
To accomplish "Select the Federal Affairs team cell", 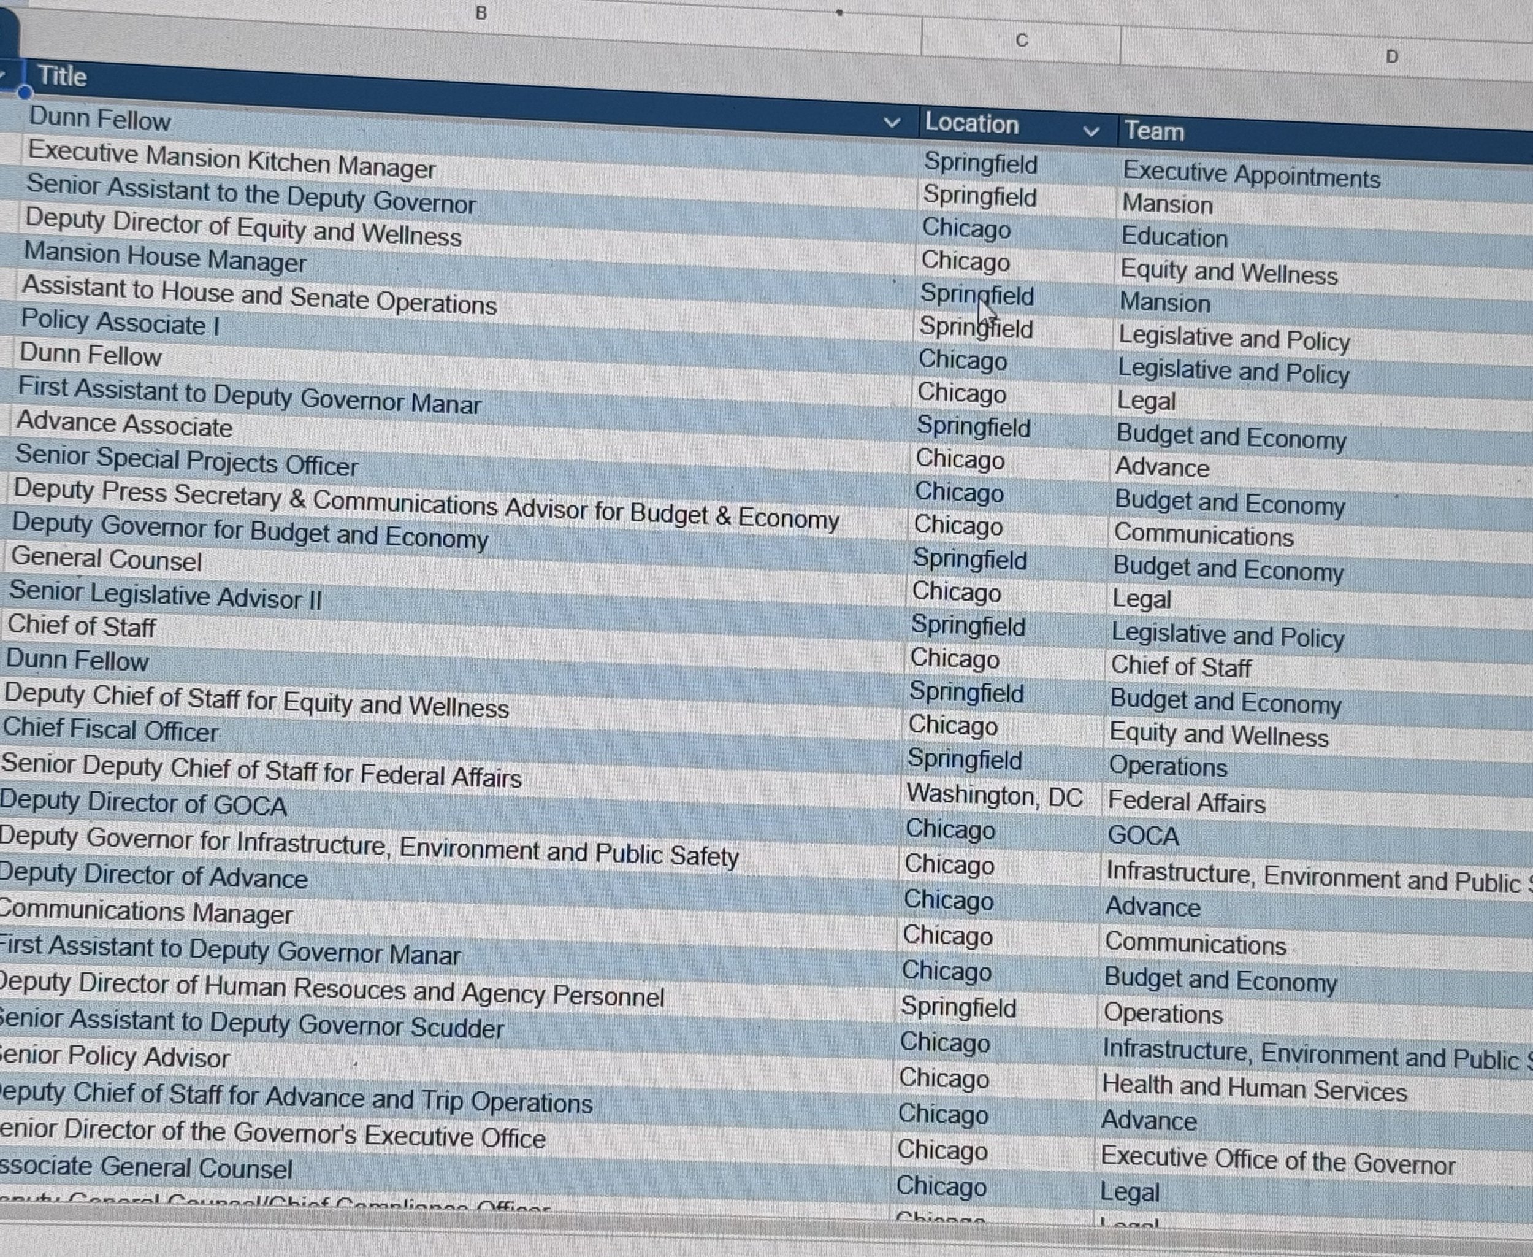I will [1187, 802].
